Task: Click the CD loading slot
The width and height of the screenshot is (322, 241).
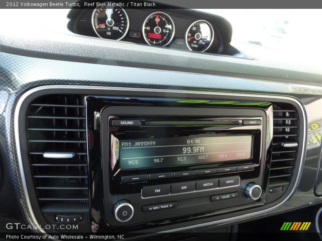Action: 193,123
